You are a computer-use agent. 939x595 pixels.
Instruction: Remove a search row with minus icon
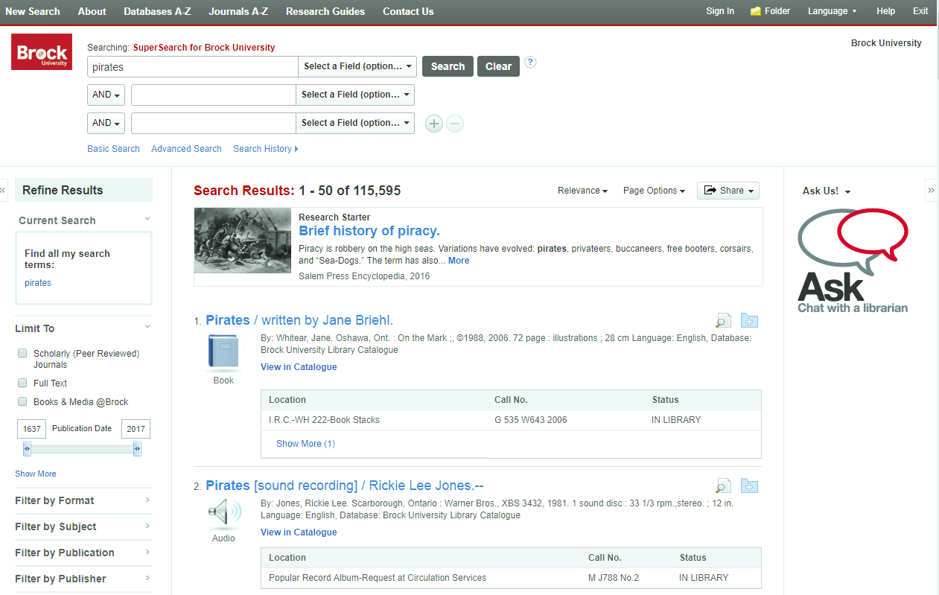coord(455,124)
